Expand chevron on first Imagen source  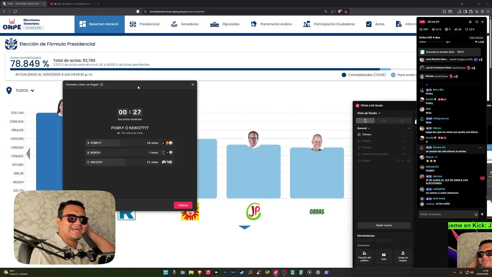[x=403, y=141]
